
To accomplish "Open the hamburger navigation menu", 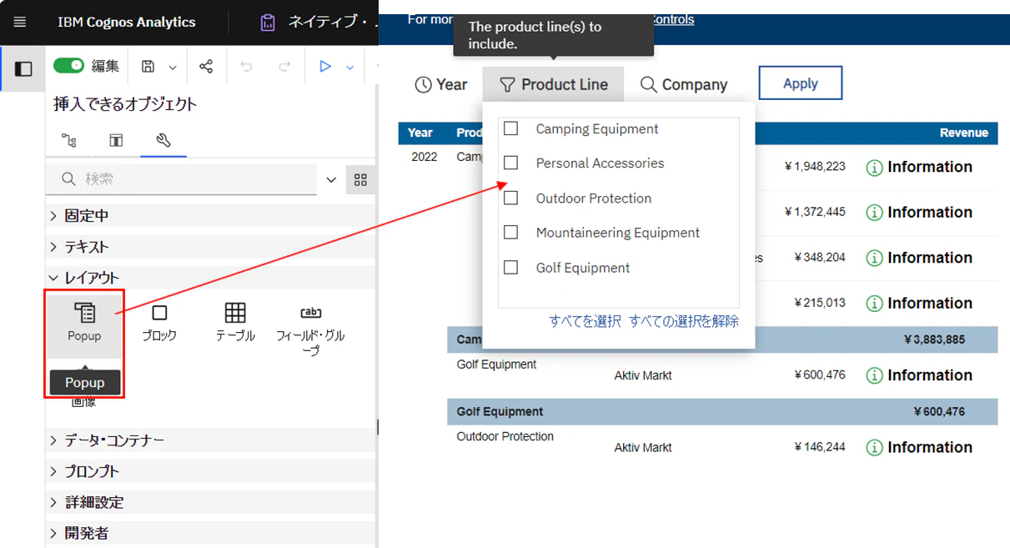I will pos(20,23).
